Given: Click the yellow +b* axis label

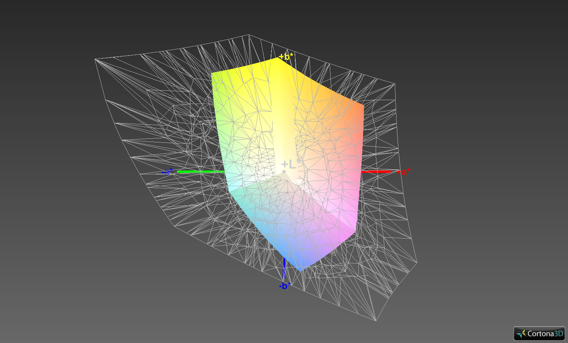Looking at the screenshot, I should click(x=286, y=57).
